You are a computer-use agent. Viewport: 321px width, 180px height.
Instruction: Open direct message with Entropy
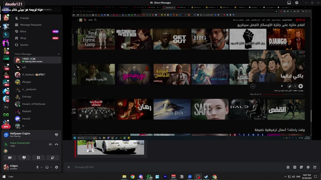point(37,96)
